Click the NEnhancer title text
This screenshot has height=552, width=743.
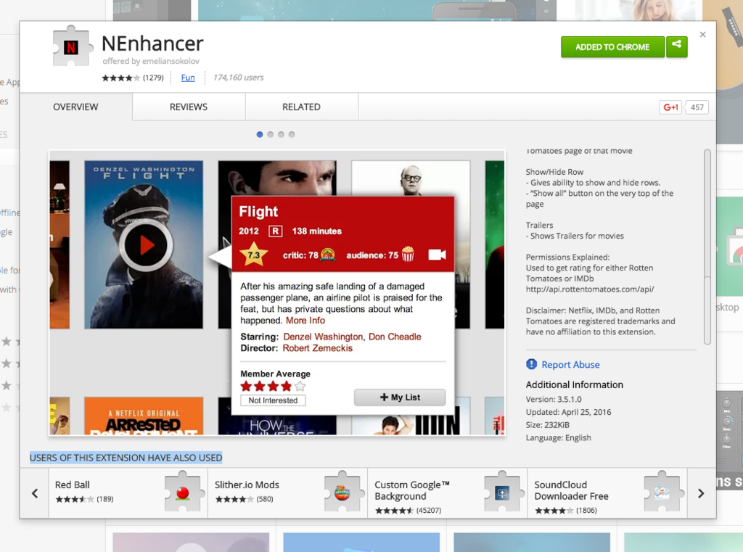[152, 44]
